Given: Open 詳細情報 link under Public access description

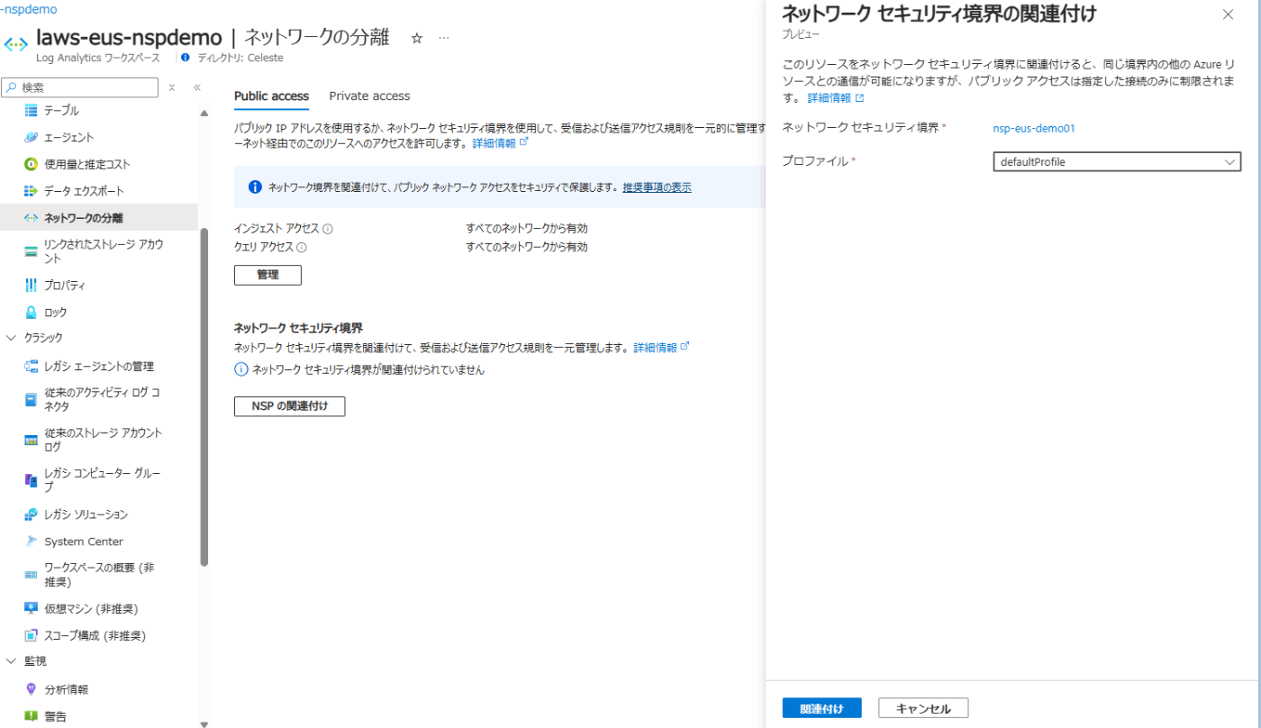Looking at the screenshot, I should tap(500, 143).
